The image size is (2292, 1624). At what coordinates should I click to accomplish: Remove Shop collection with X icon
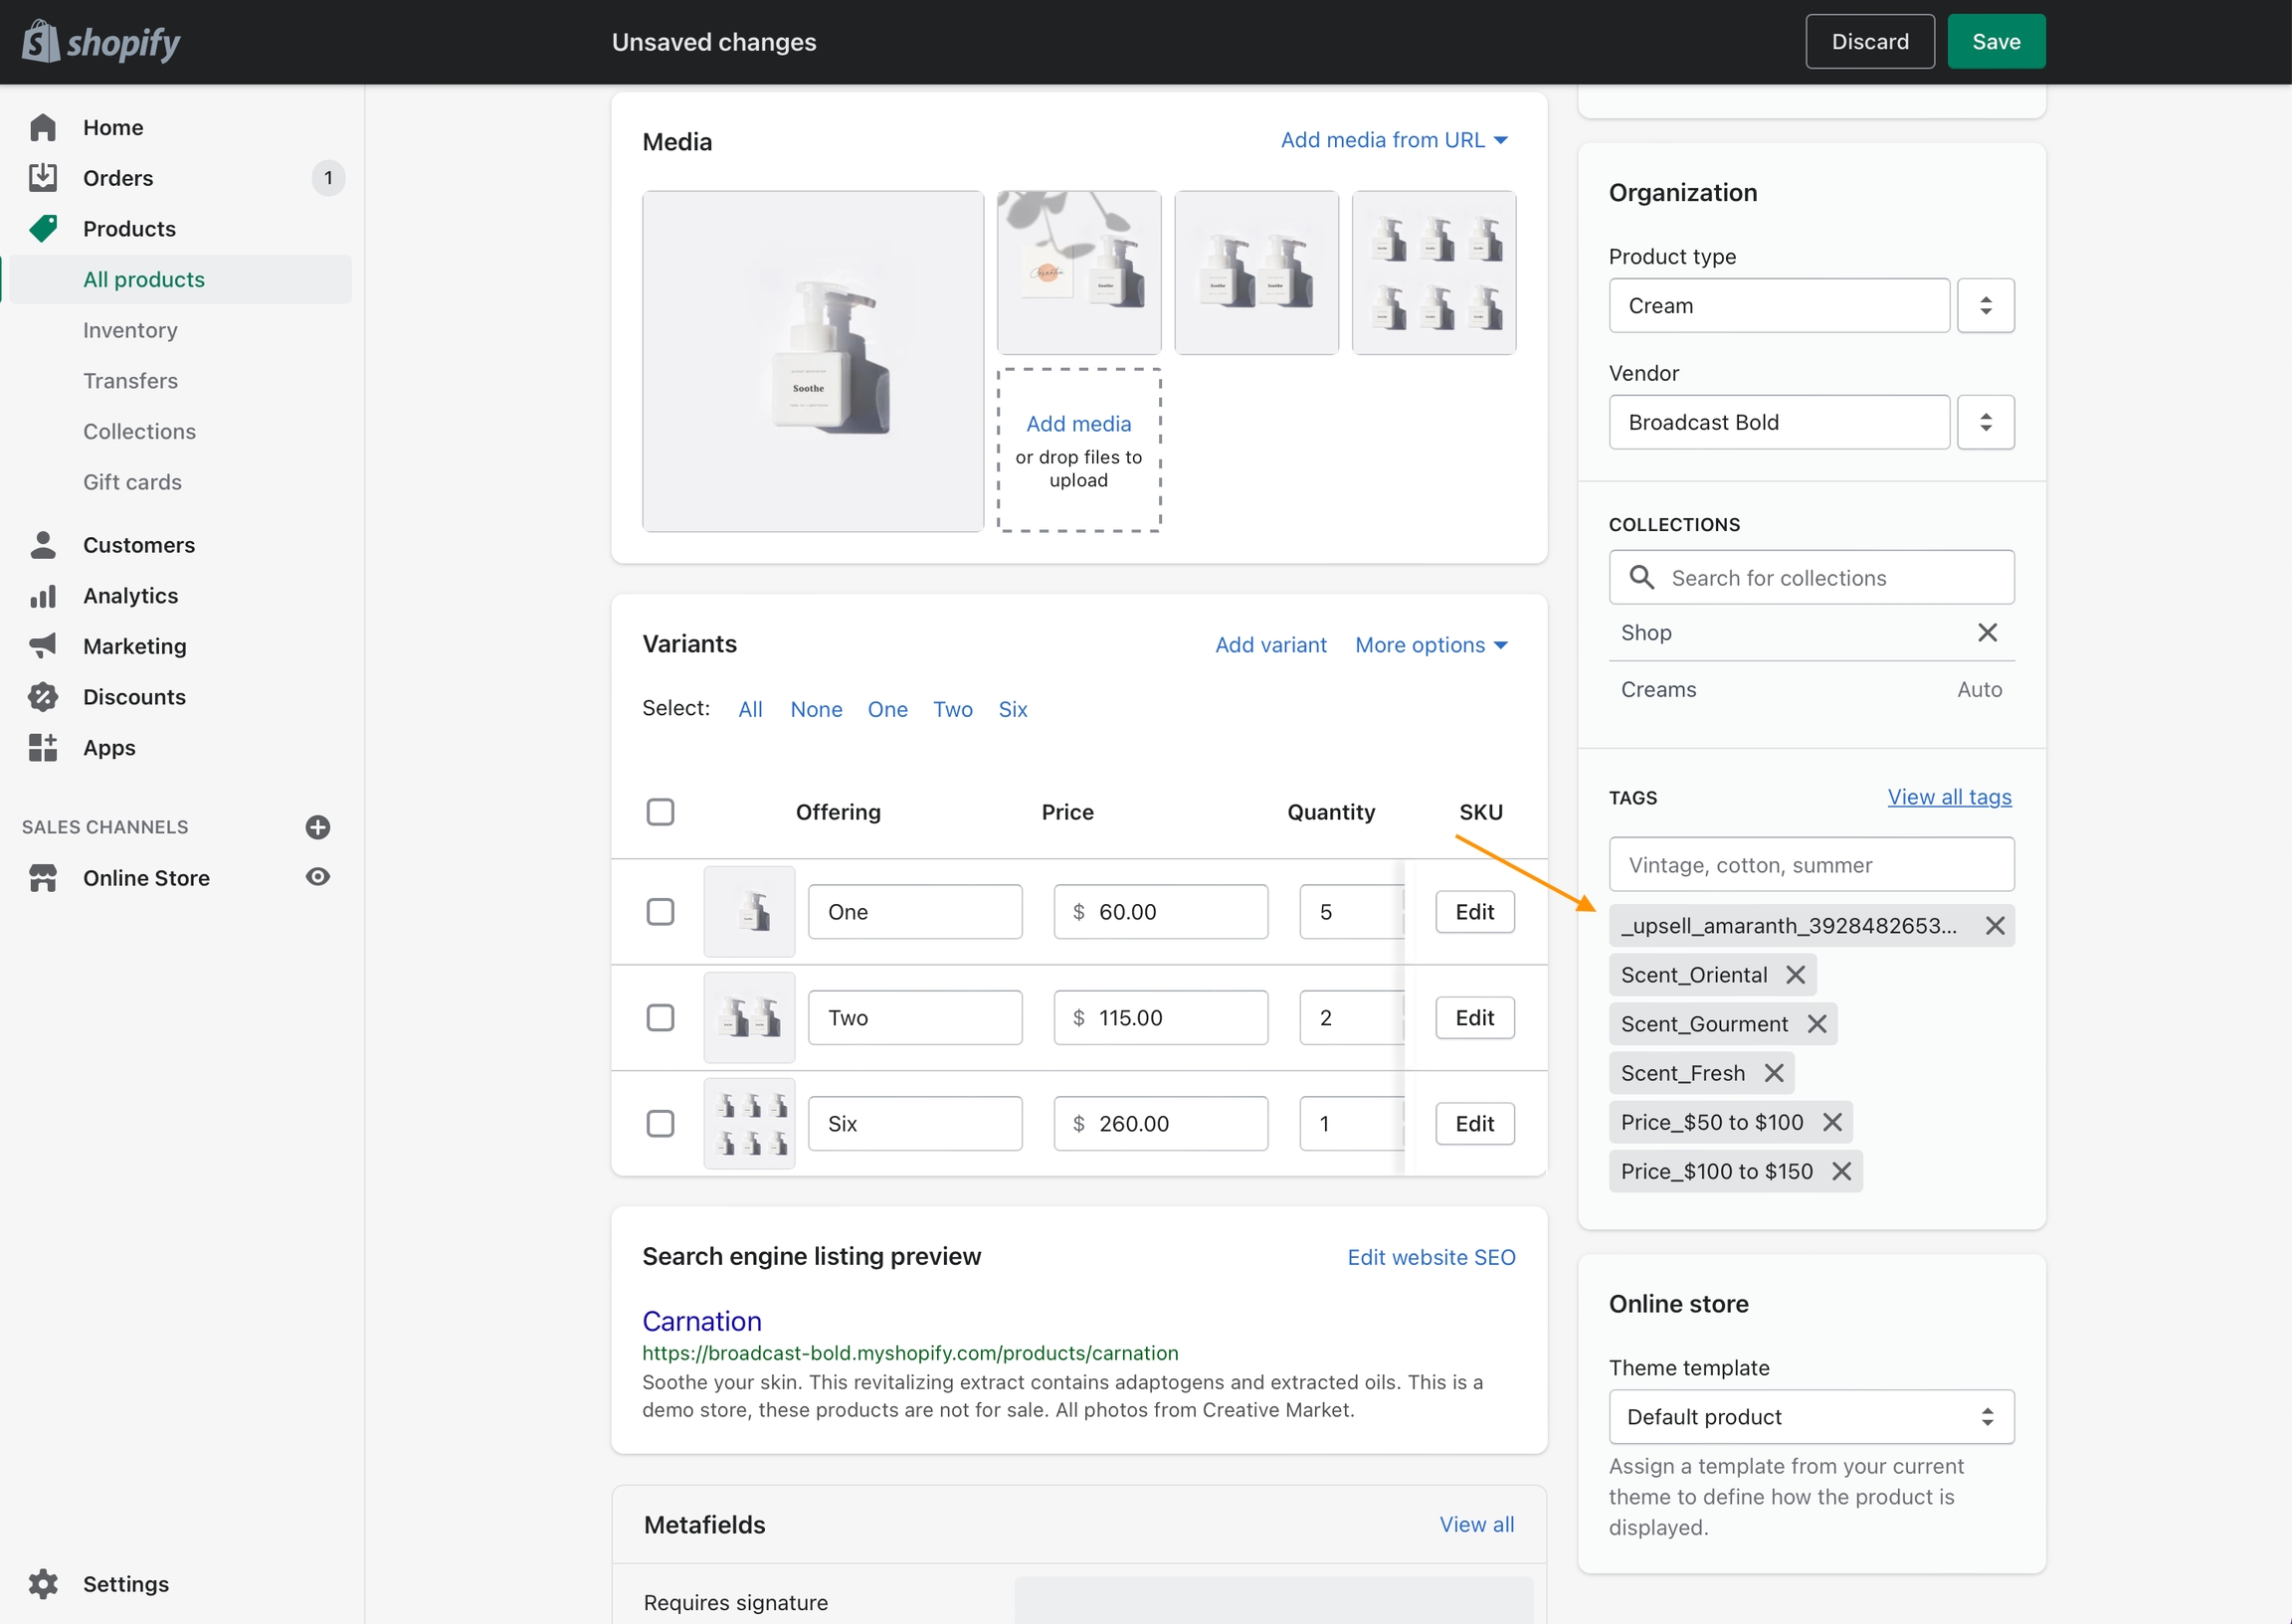(1987, 633)
